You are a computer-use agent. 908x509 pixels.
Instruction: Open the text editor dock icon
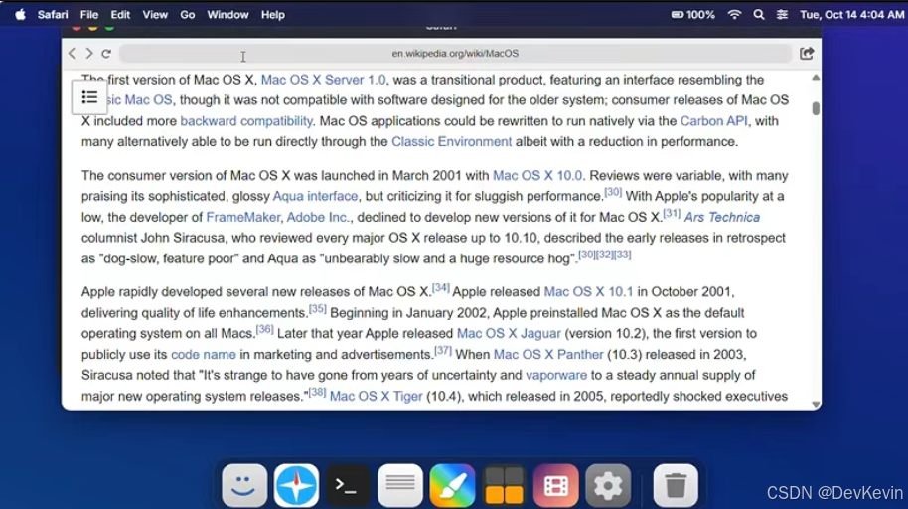[400, 485]
